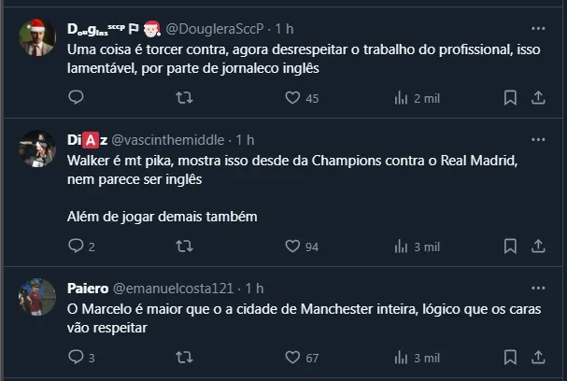Open Paiero's profile picture

point(37,297)
